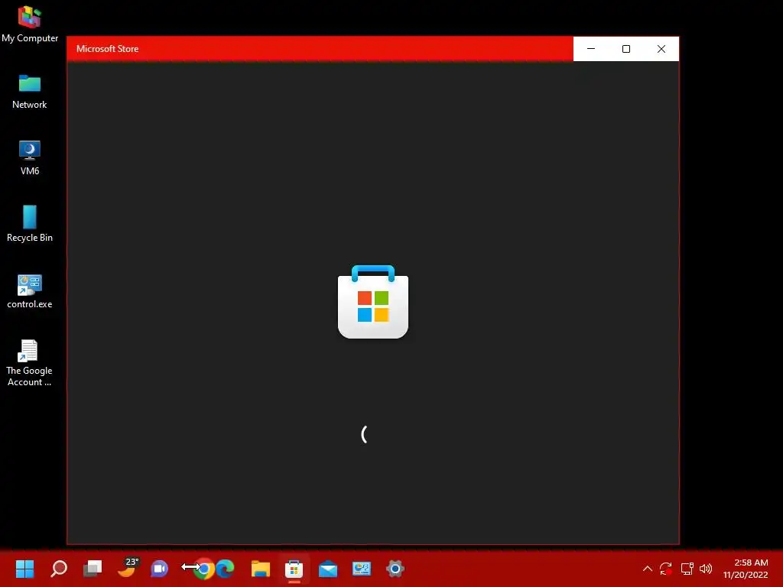Maximize the Microsoft Store window

point(625,49)
